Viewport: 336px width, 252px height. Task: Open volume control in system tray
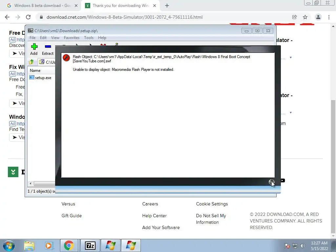[x=303, y=246]
